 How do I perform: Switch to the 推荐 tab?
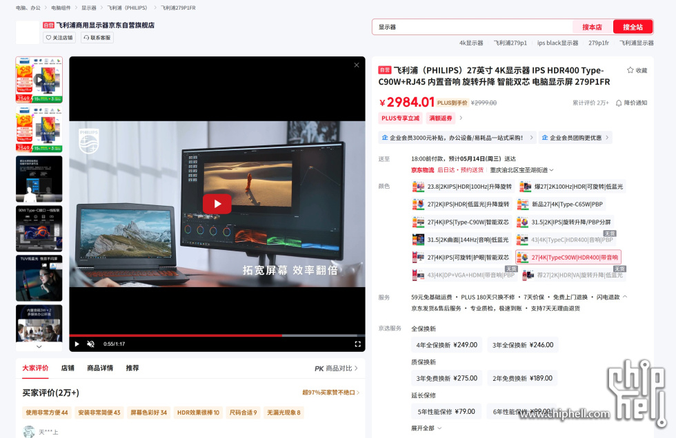tap(132, 368)
